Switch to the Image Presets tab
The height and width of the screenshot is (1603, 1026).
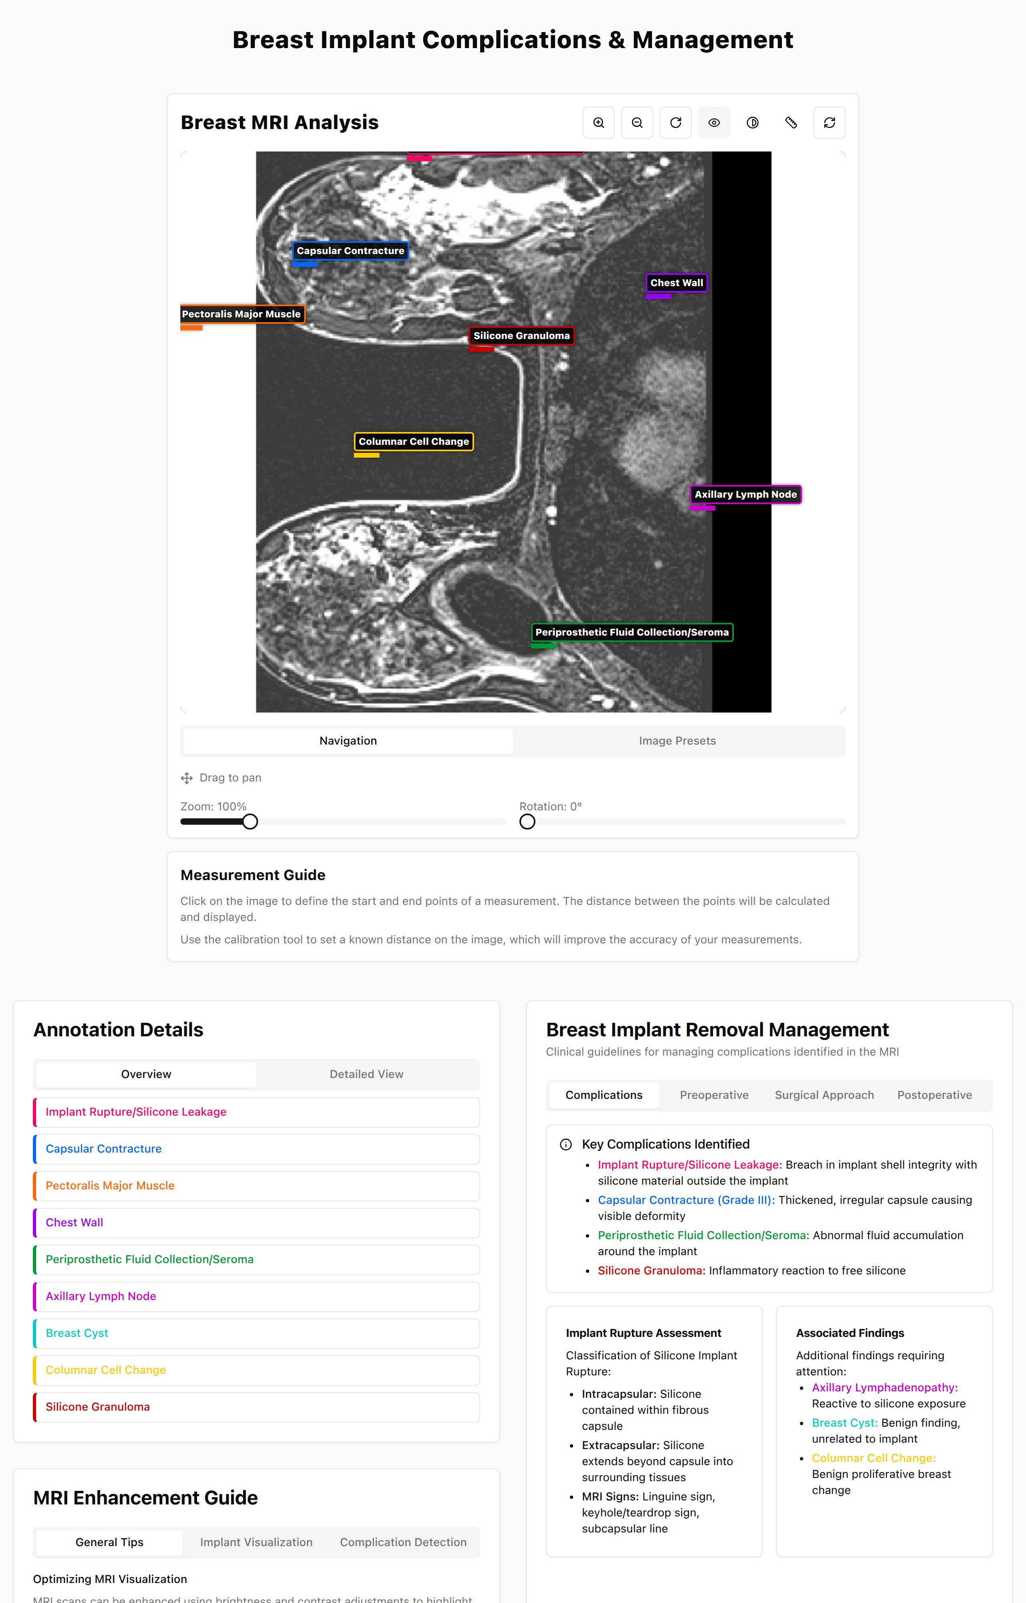point(678,741)
